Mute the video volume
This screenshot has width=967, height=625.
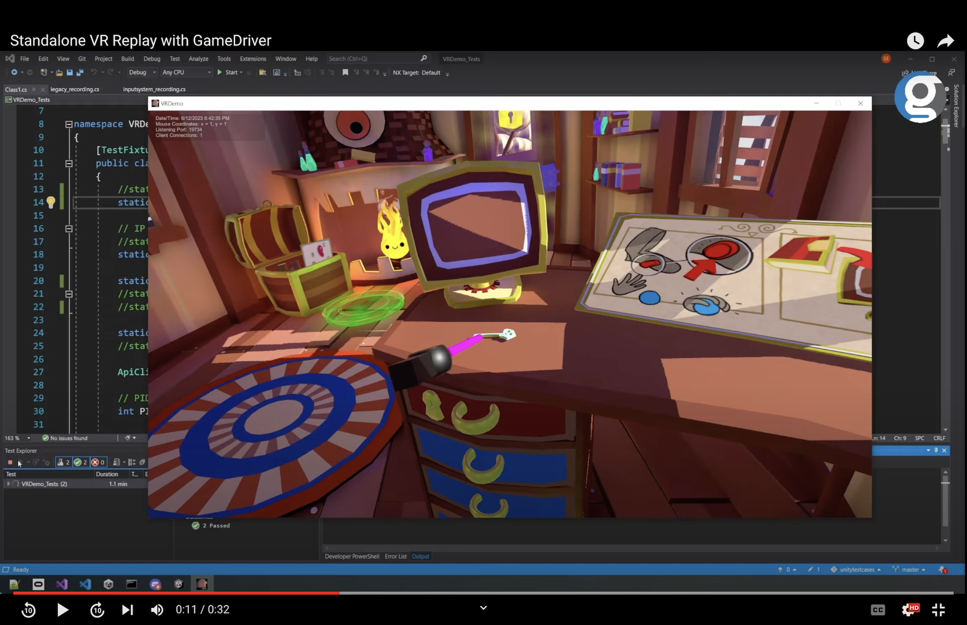[157, 610]
